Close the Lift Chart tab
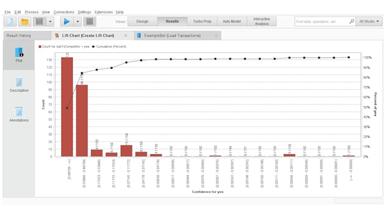Screen dimensions: 386x207 point(126,36)
